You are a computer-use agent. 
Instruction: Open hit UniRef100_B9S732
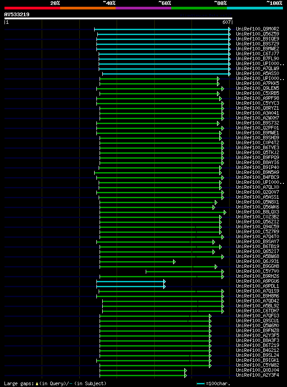(x=257, y=123)
